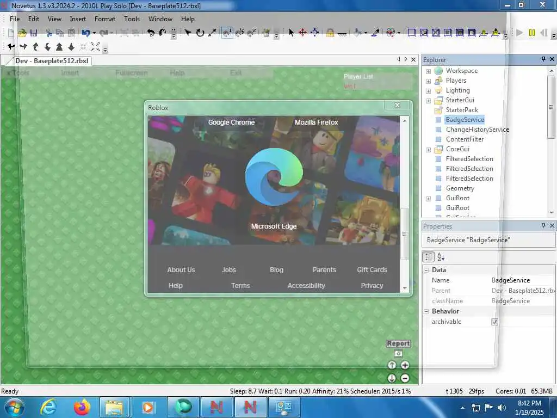Select Geometry in Explorer tree
This screenshot has width=557, height=418.
[x=460, y=188]
